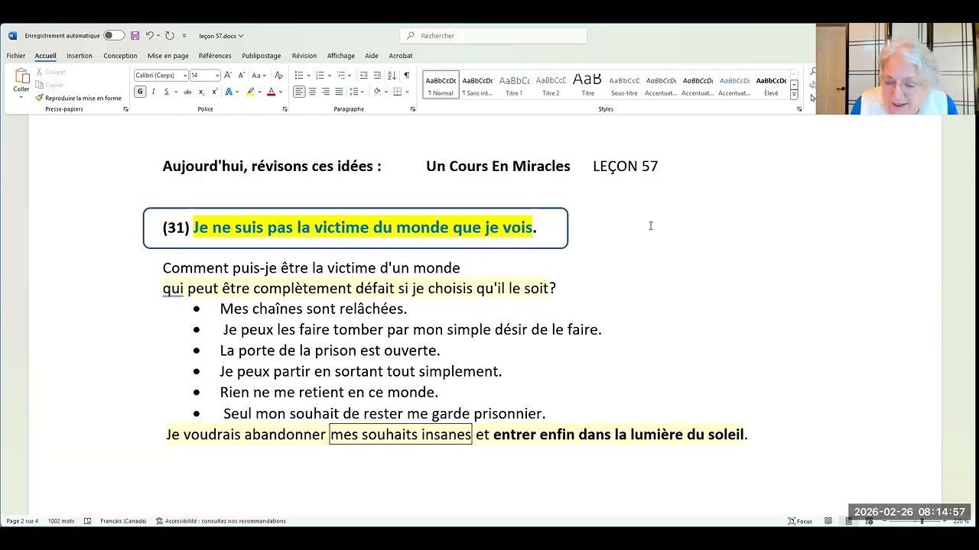This screenshot has height=550, width=979.
Task: Toggle bold with the G button
Action: click(140, 92)
